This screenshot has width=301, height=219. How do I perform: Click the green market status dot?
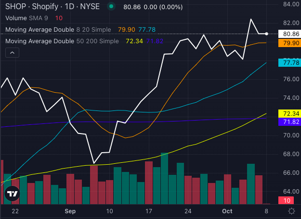(111, 6)
